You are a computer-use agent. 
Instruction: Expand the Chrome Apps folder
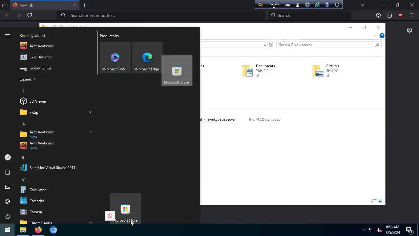[91, 222]
